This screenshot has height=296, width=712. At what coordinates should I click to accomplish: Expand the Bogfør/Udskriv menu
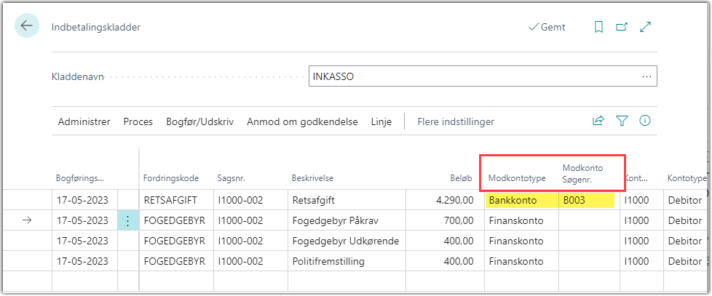click(199, 121)
